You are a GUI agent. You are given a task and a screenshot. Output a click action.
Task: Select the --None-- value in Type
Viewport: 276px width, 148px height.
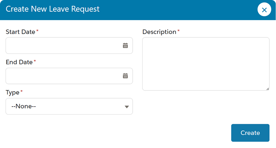pos(24,106)
